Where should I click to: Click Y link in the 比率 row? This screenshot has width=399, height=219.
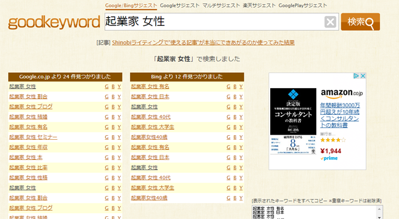tap(119, 168)
